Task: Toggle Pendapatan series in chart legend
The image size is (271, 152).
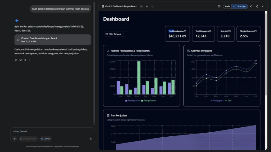Action: pyautogui.click(x=132, y=101)
